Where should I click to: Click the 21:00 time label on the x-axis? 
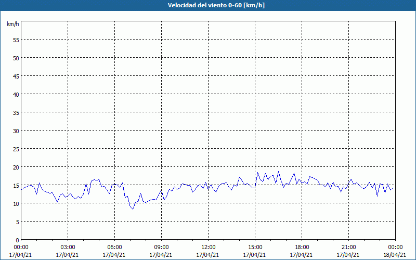click(x=348, y=248)
